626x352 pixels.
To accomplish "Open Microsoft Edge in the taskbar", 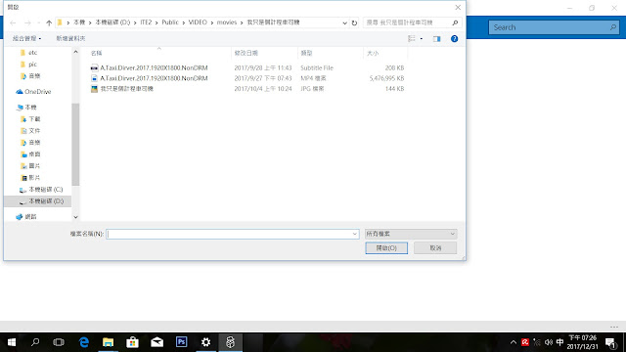I will 84,342.
